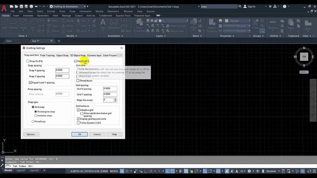Expand the Layers panel flyout
The image size is (317, 178).
(x=160, y=36)
